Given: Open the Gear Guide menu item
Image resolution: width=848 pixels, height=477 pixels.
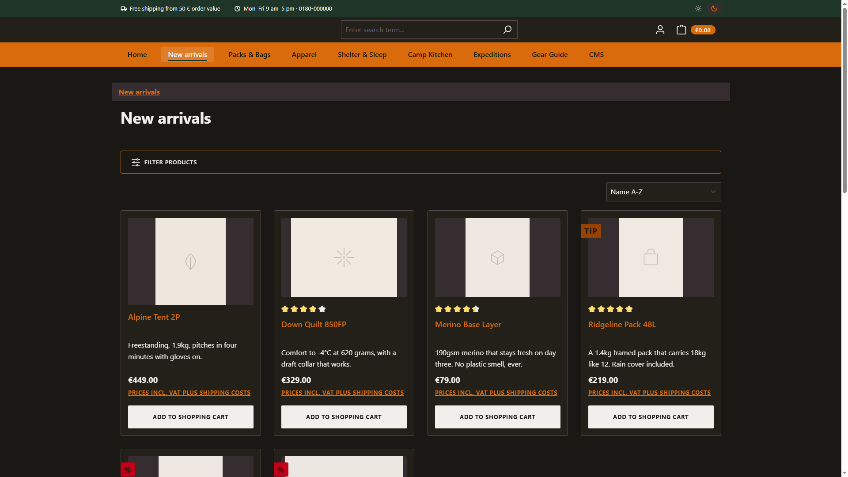Looking at the screenshot, I should (x=549, y=54).
